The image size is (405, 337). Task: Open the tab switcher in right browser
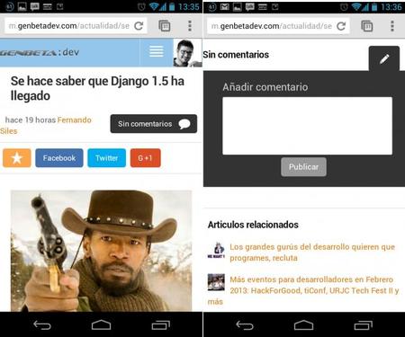pos(367,26)
